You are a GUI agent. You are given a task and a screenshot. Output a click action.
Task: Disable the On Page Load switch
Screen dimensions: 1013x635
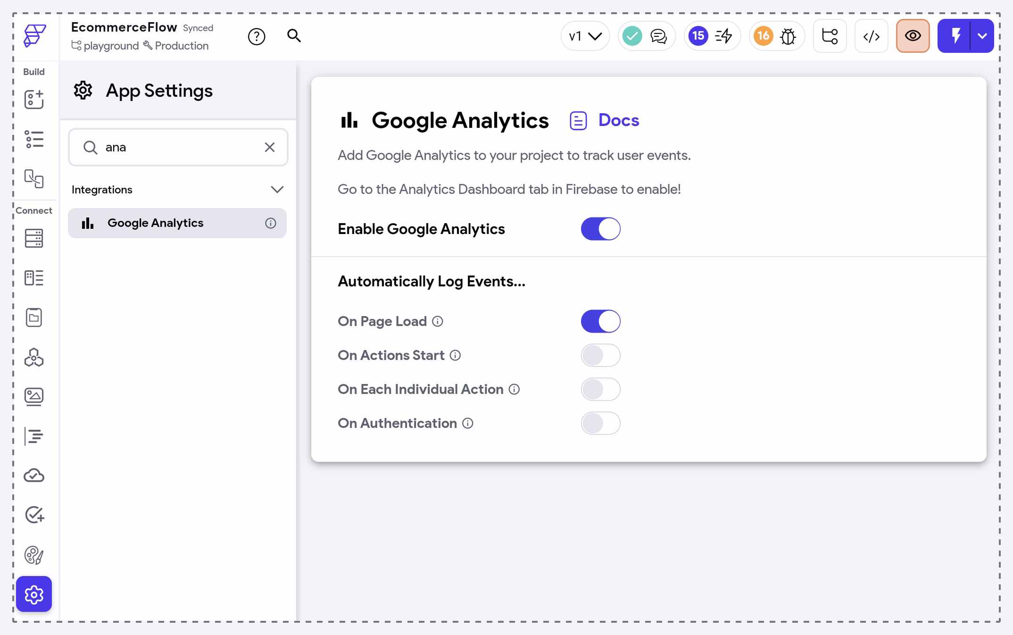600,321
